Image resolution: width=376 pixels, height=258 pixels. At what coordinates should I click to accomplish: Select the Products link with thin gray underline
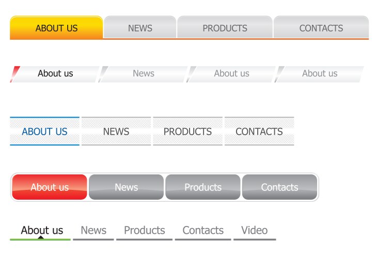[x=145, y=231]
